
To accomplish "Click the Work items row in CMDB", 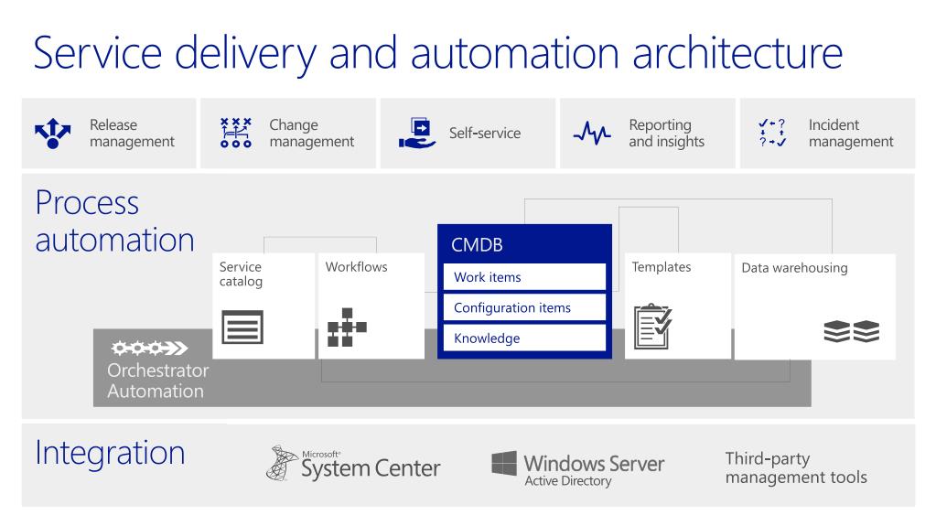I will click(524, 277).
